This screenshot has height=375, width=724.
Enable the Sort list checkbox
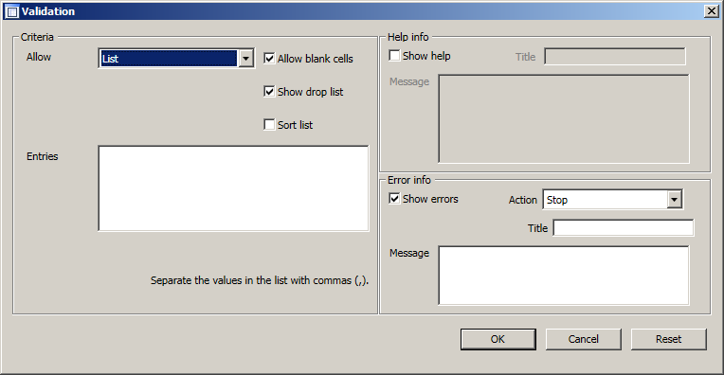click(x=269, y=125)
